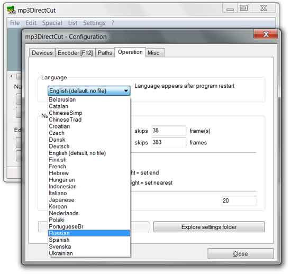This screenshot has height=274, width=291.
Task: Open the Misc tab
Action: click(x=153, y=53)
